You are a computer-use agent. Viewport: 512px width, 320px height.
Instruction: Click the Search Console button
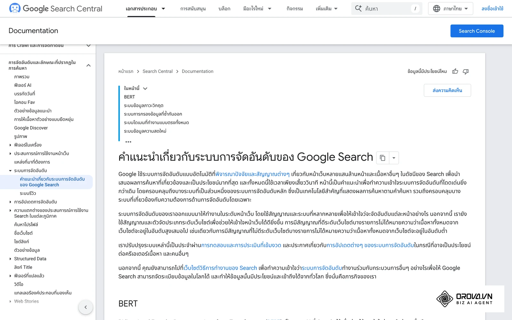point(477,31)
